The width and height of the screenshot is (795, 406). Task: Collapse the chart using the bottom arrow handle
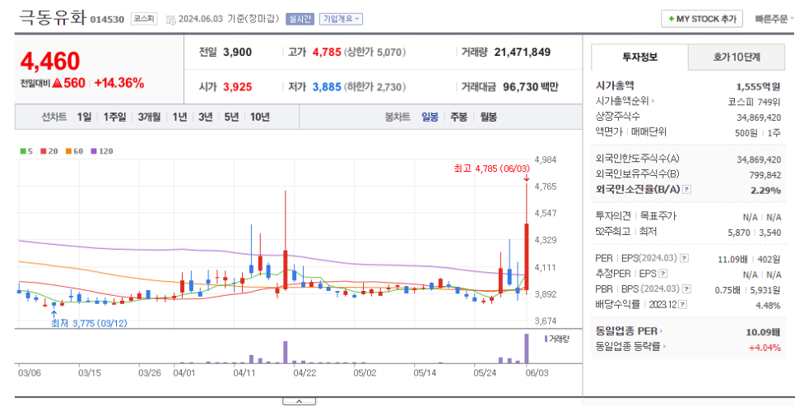point(299,401)
